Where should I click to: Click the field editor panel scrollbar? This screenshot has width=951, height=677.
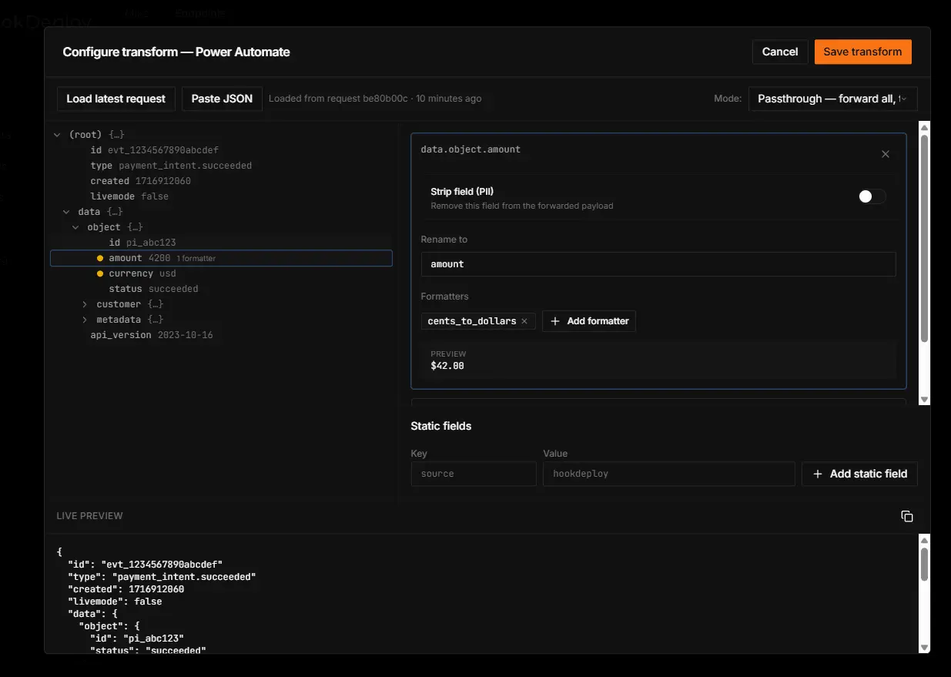925,239
